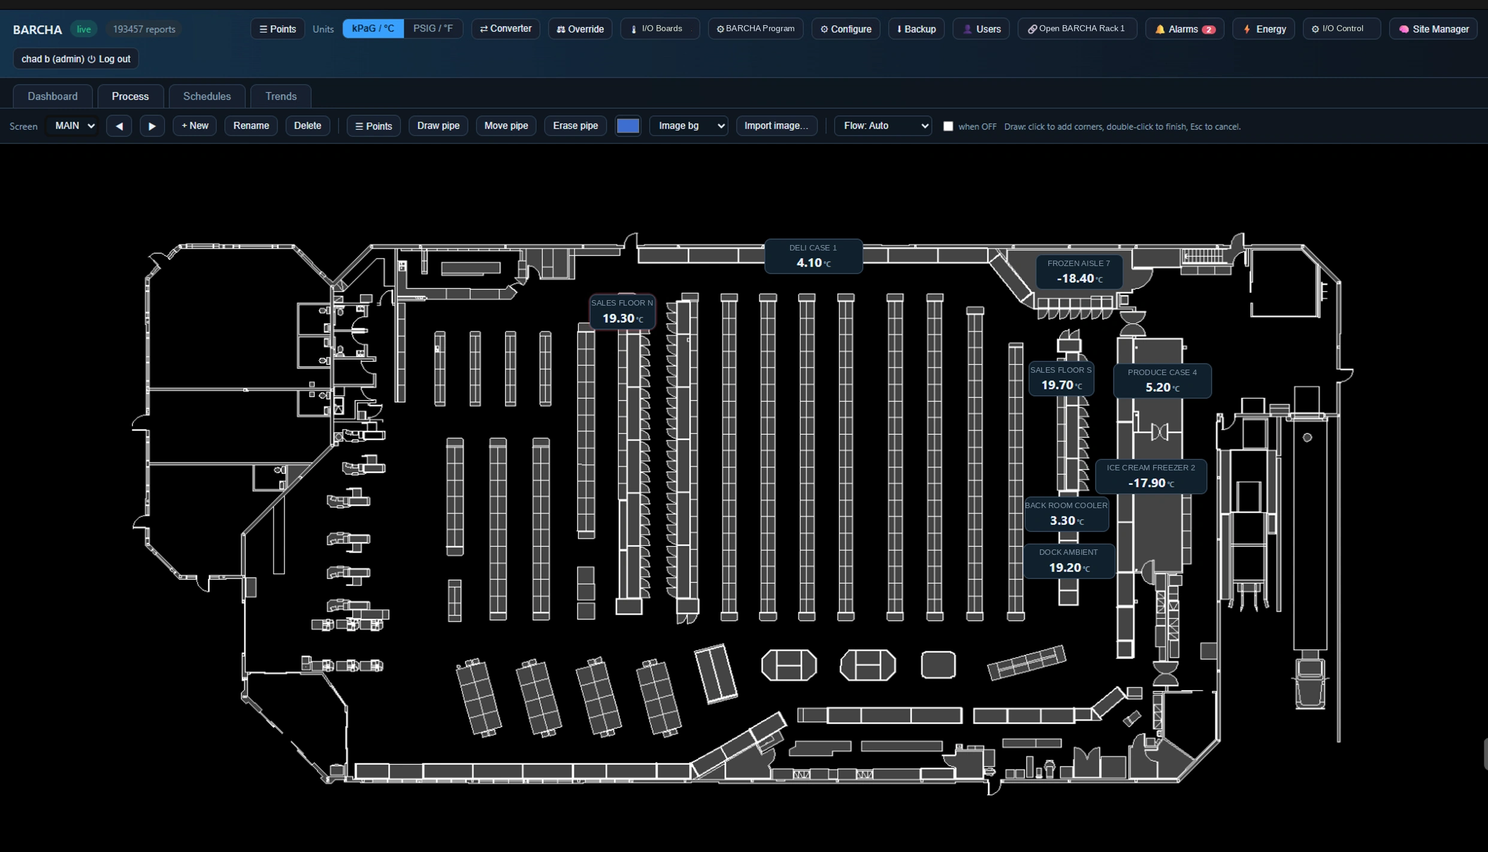
Task: Activate the Draw pipe tool
Action: coord(438,126)
